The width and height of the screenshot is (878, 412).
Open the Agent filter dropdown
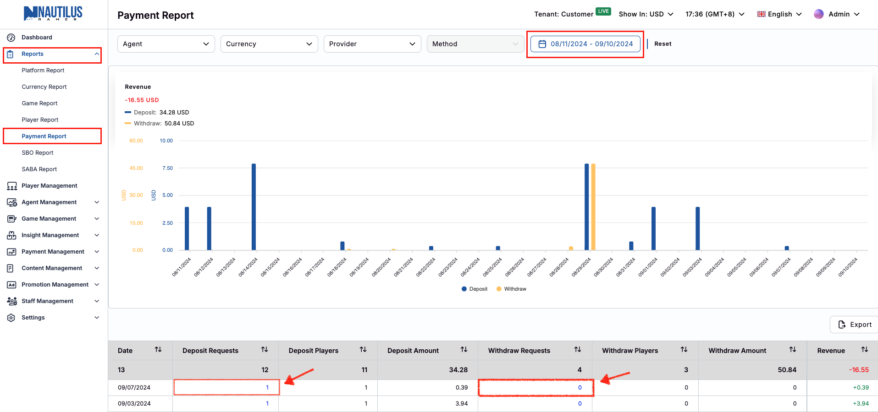(166, 43)
